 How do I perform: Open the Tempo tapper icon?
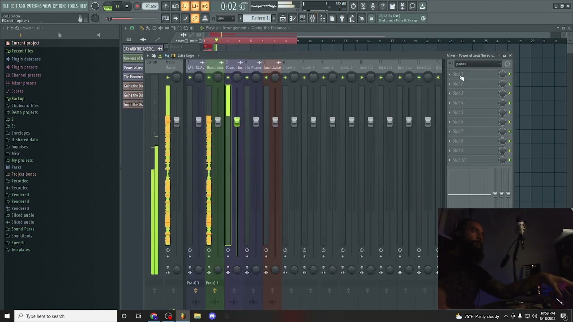click(352, 18)
